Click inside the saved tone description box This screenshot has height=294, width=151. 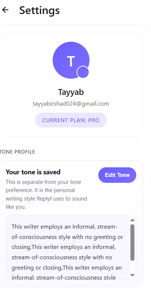click(67, 247)
